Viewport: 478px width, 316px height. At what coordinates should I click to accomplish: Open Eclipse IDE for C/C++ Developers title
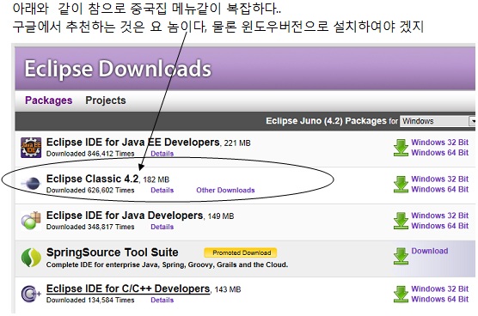(x=128, y=289)
